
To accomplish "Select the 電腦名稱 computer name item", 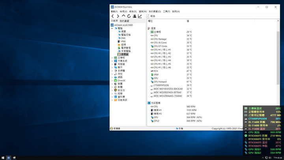I will click(x=124, y=35).
